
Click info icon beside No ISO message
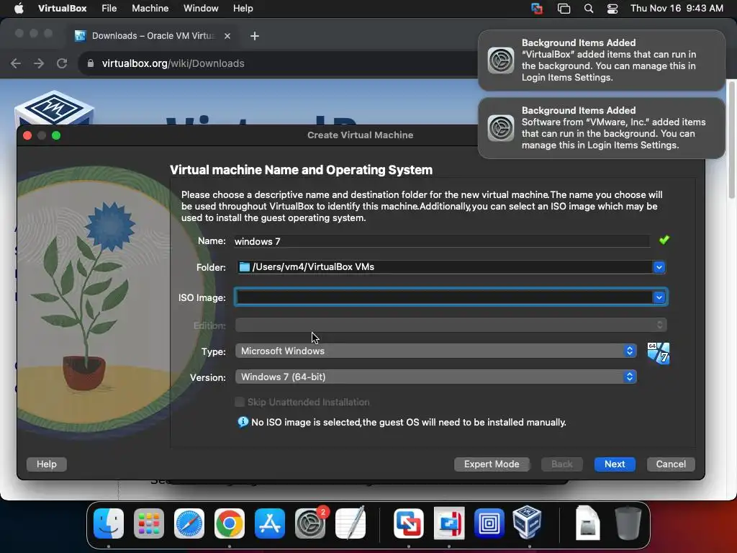pos(243,422)
